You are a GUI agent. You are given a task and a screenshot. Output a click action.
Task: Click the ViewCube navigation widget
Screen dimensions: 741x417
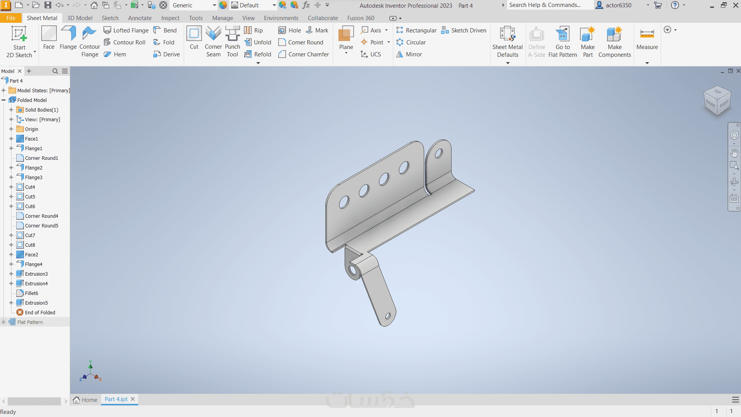(x=717, y=100)
